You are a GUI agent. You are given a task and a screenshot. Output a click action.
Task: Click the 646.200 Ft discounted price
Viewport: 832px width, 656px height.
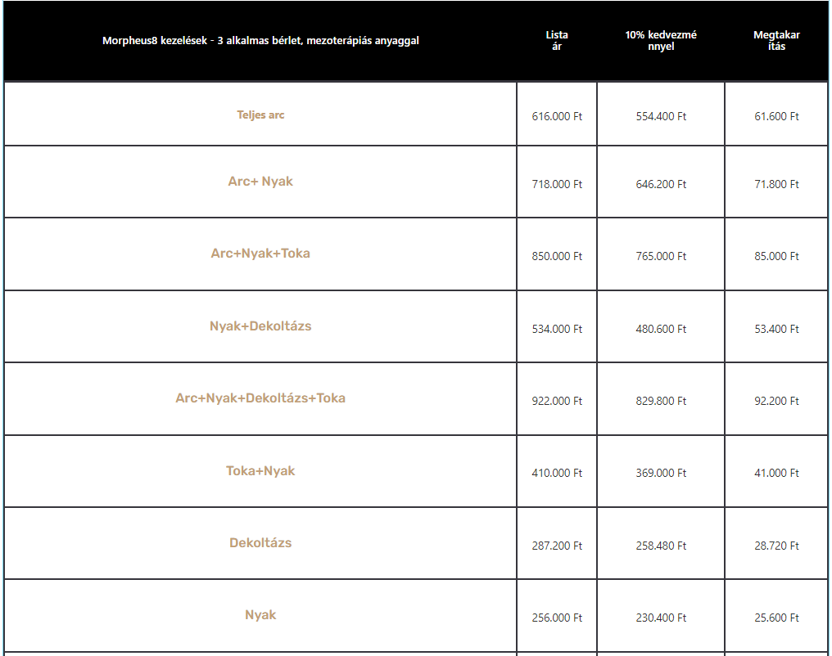pos(661,184)
